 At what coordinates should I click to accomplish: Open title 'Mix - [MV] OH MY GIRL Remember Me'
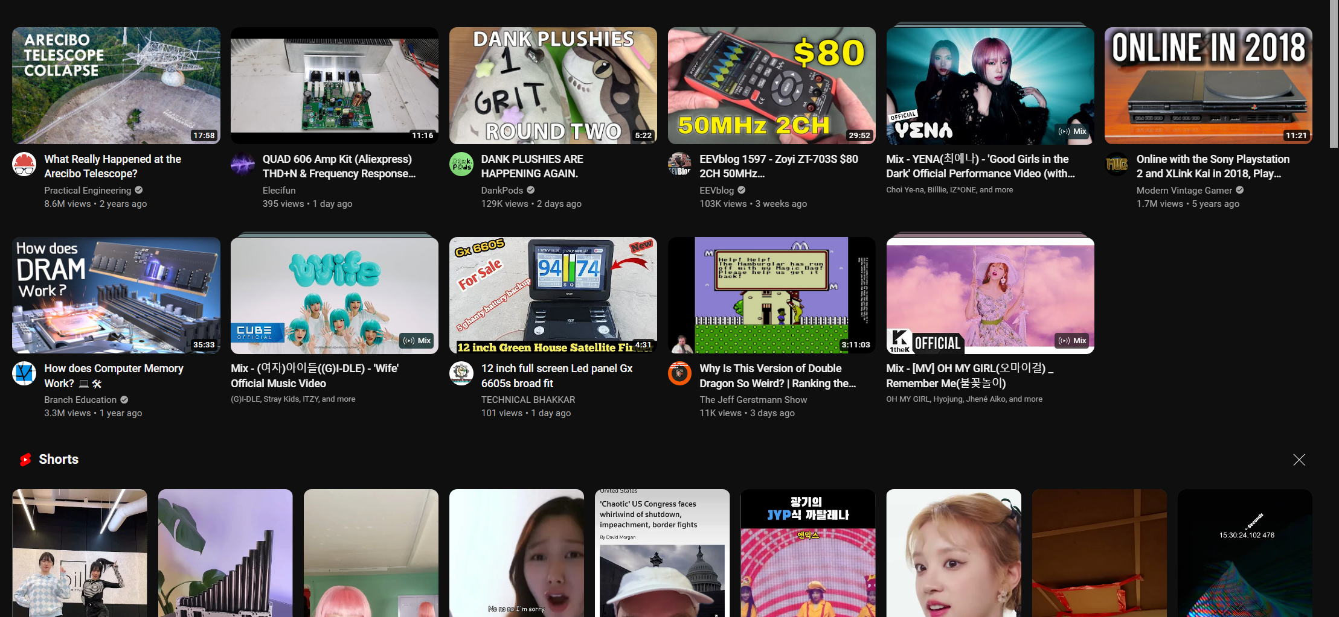pyautogui.click(x=970, y=376)
